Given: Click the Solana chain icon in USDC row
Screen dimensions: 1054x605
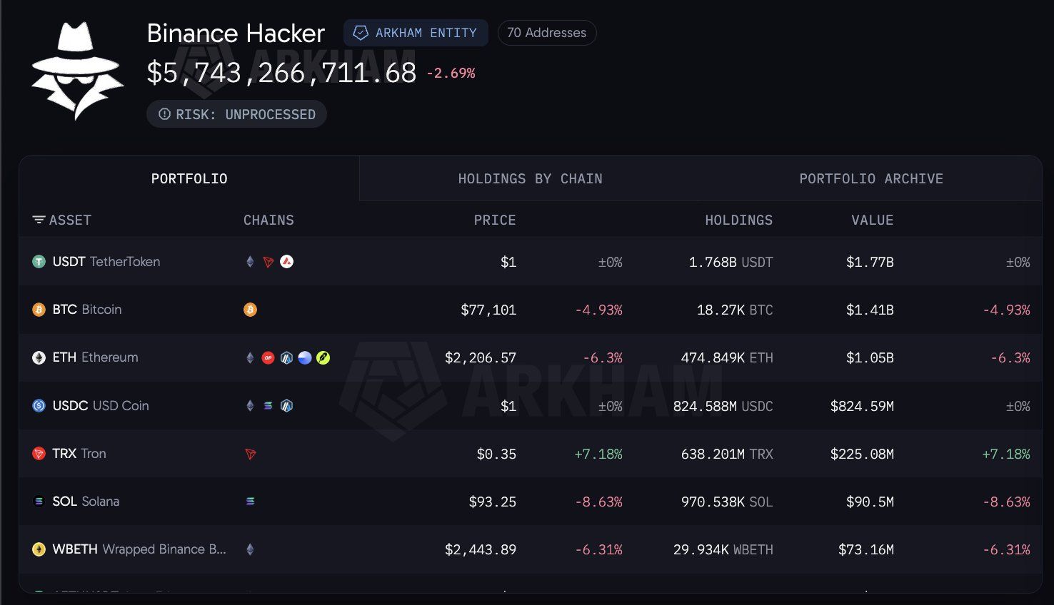Looking at the screenshot, I should pyautogui.click(x=268, y=405).
